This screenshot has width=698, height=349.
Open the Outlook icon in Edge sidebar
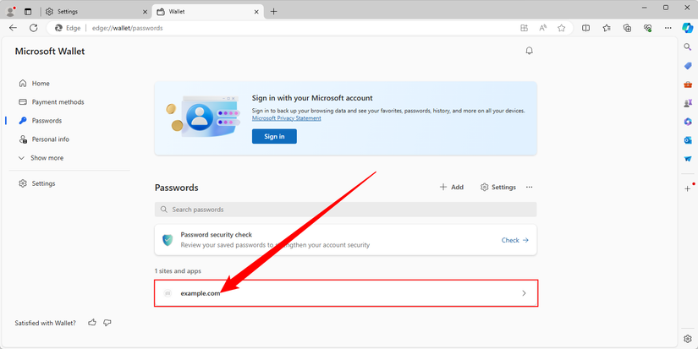(688, 140)
